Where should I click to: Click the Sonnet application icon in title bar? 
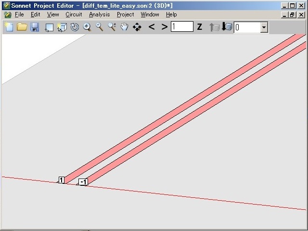coord(7,6)
